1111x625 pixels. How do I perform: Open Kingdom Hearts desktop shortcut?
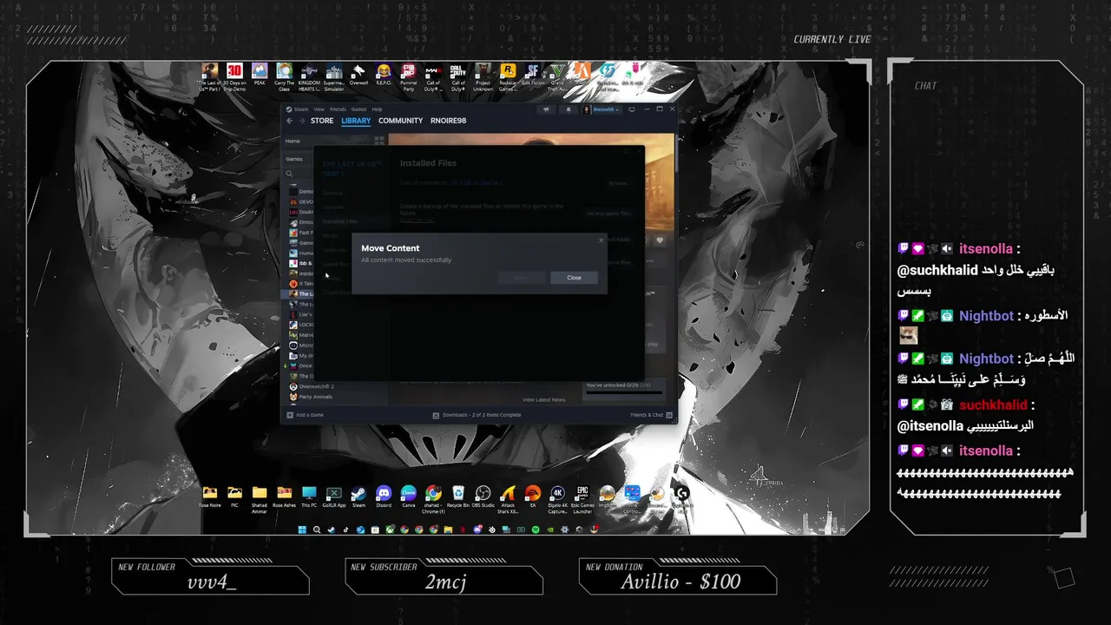309,76
